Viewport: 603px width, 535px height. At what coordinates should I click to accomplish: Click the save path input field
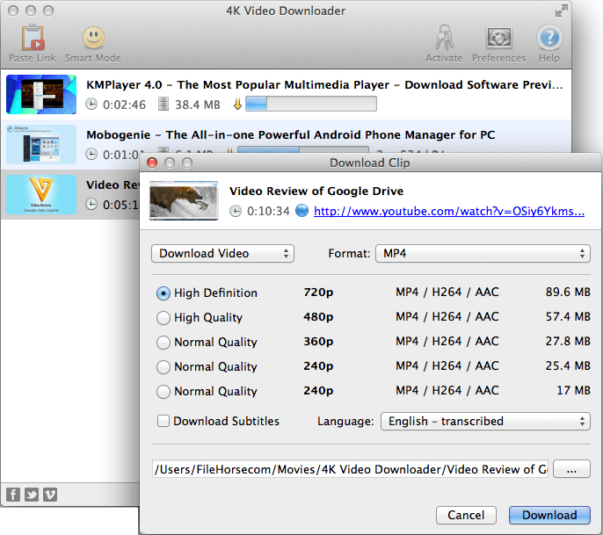pos(351,469)
